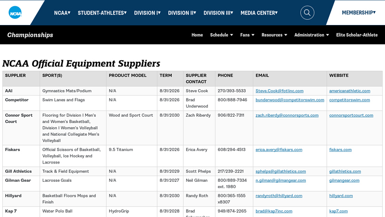The image size is (385, 217).
Task: Open the Fans menu
Action: [247, 35]
